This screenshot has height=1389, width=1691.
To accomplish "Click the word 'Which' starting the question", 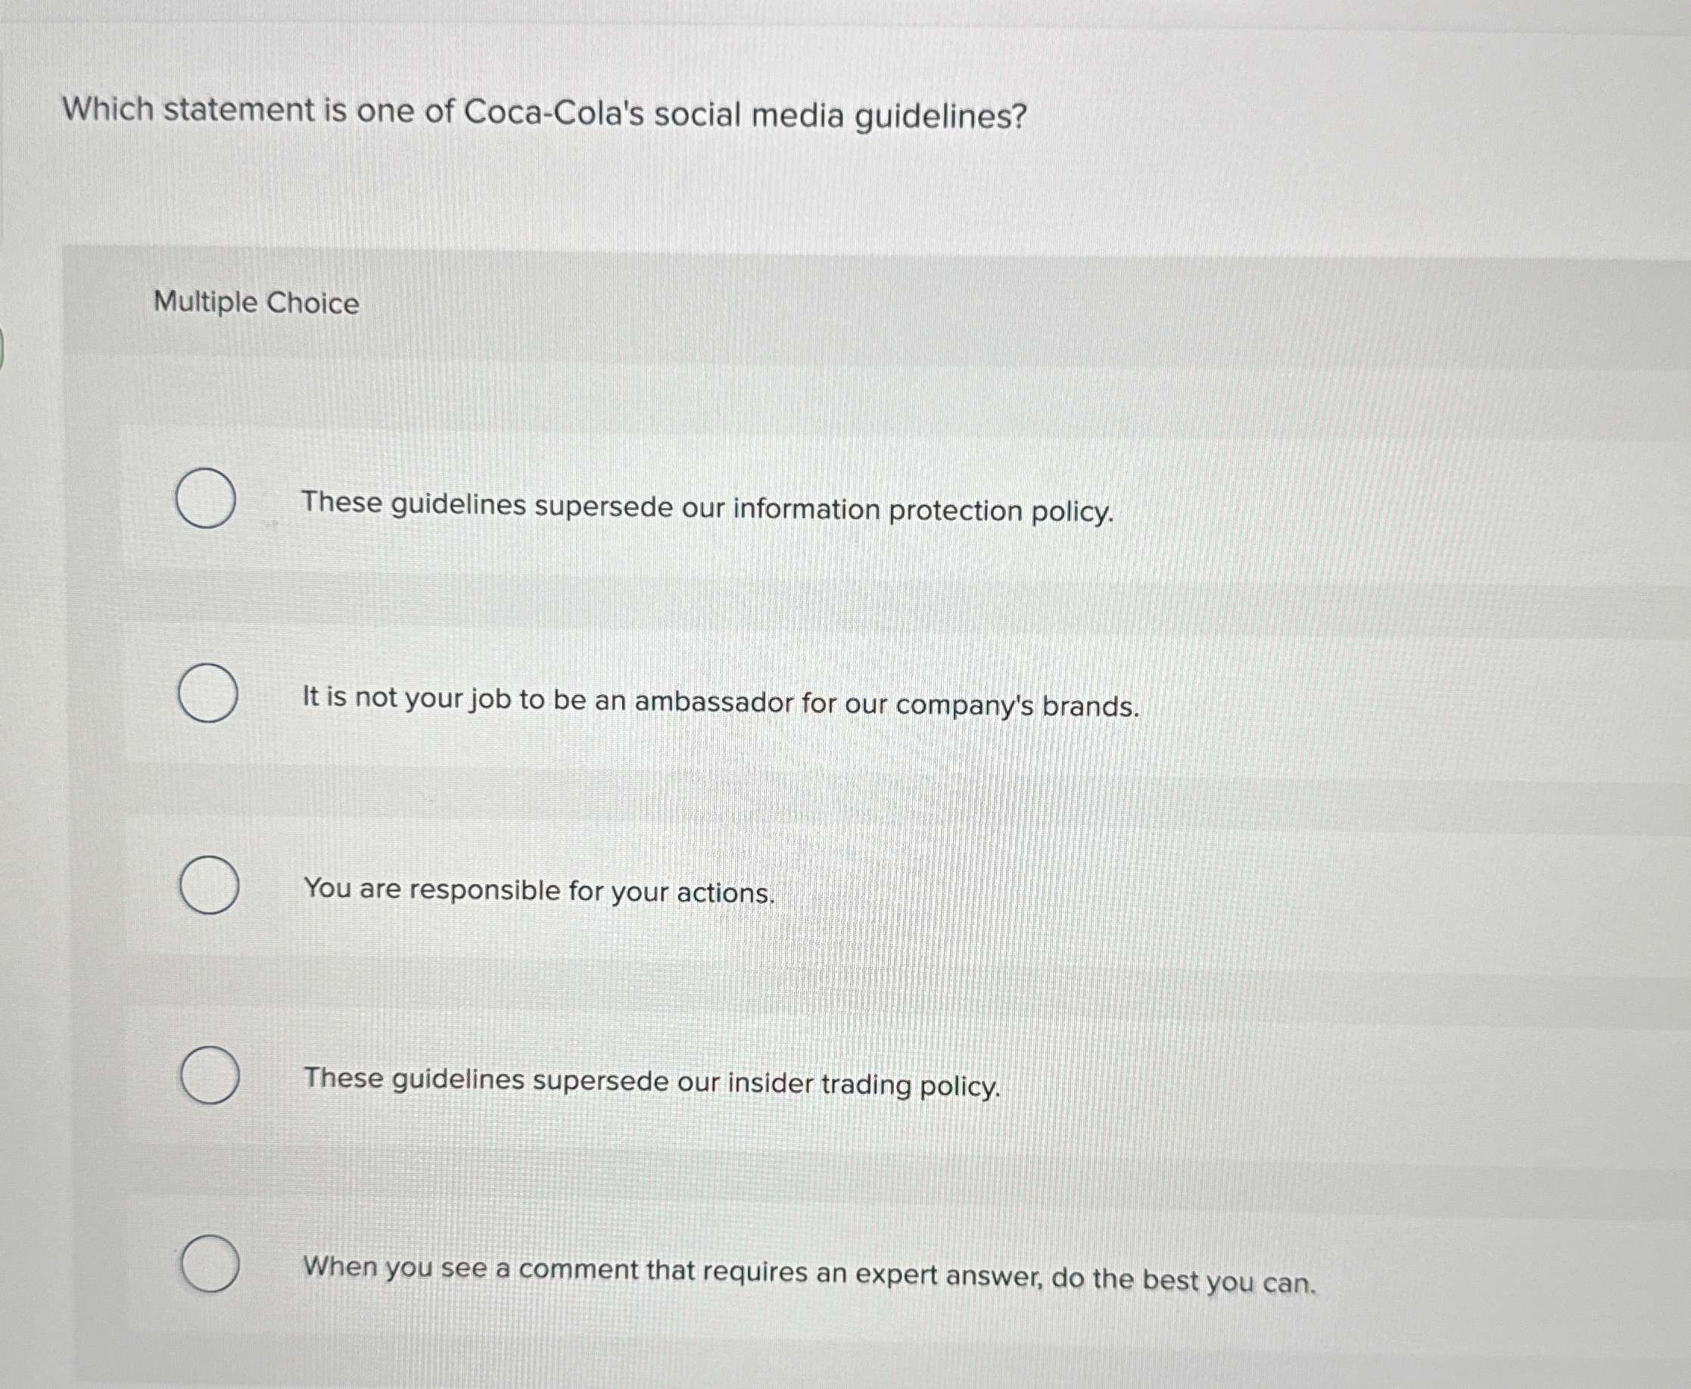I will pos(108,108).
